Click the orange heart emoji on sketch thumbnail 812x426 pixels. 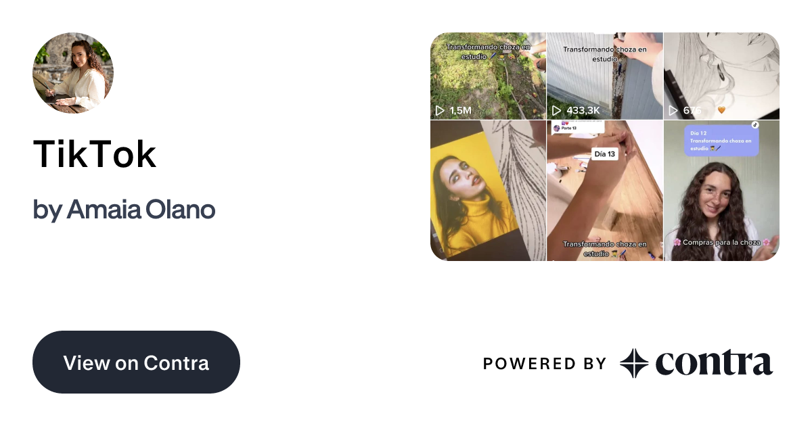click(x=721, y=110)
